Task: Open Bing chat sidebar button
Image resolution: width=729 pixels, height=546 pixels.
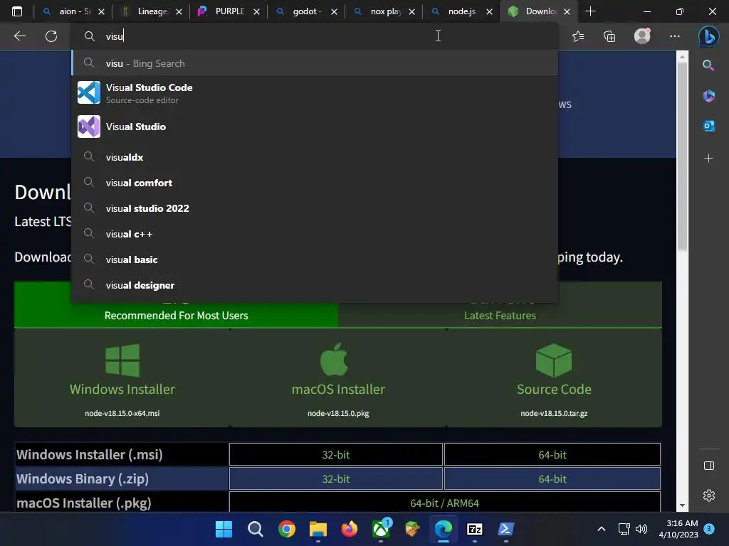Action: [708, 36]
